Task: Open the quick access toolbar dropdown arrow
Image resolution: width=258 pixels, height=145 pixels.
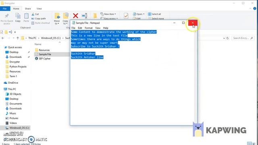Action: tap(15, 32)
